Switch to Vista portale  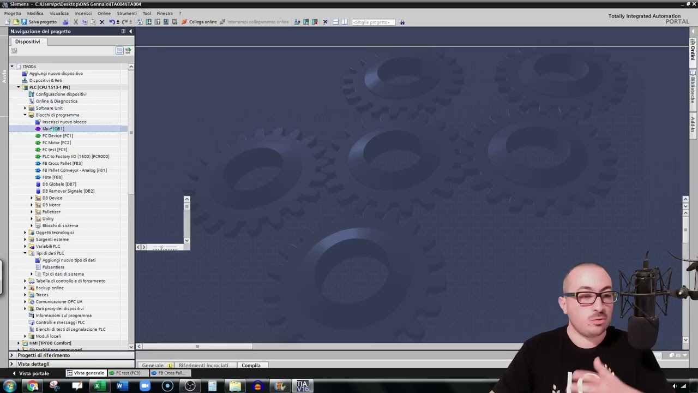31,373
